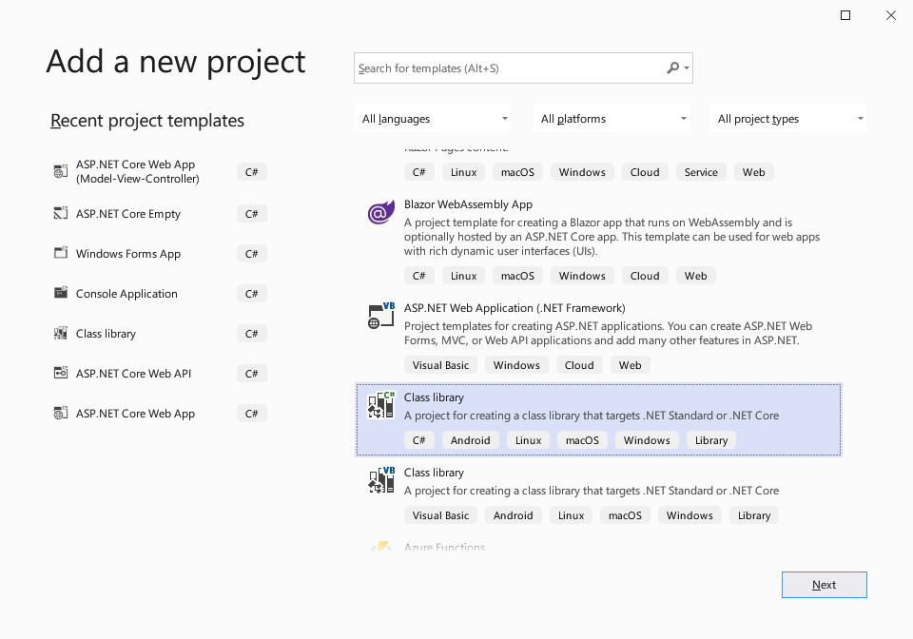
Task: Click the Library tag on C# Class library
Action: (711, 440)
